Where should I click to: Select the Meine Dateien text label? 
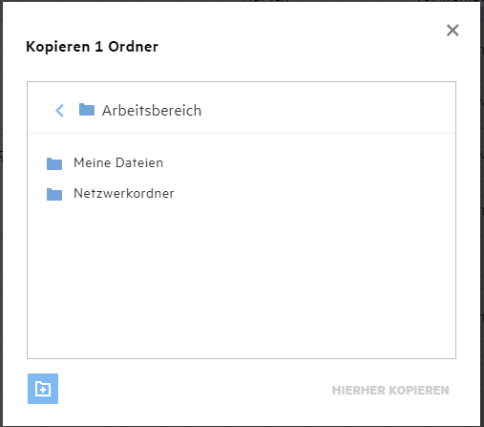(x=118, y=162)
